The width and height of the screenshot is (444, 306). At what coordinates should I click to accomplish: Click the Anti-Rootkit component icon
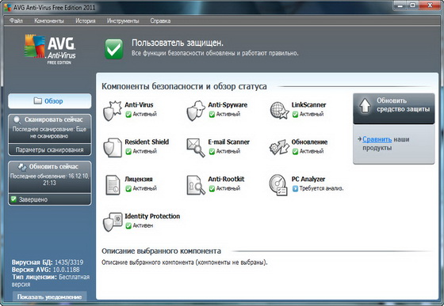[196, 185]
